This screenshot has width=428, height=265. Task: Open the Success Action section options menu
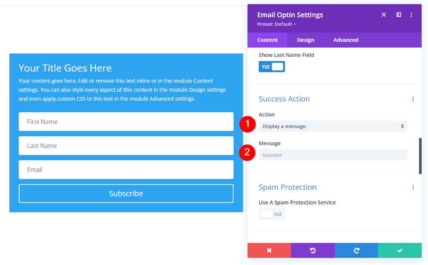[413, 99]
